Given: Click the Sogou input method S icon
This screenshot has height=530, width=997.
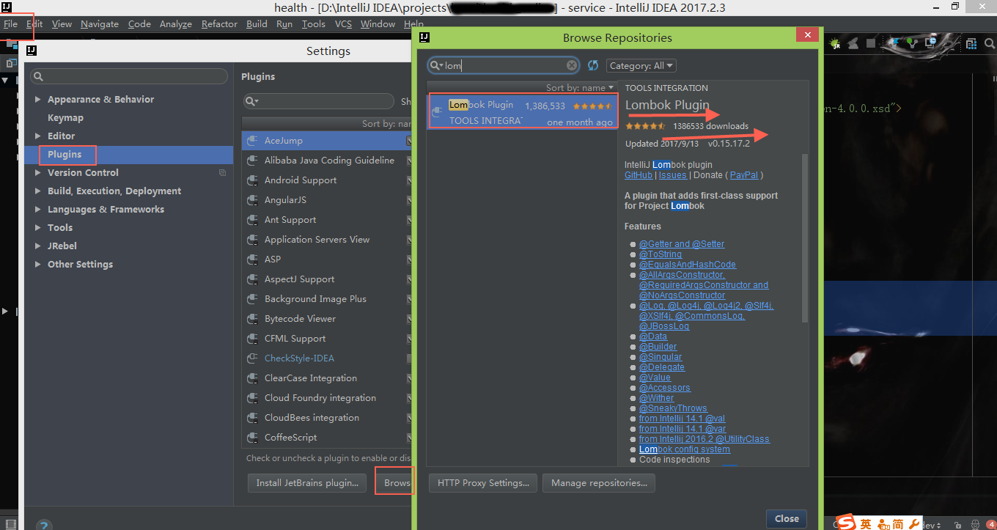Looking at the screenshot, I should coord(847,523).
